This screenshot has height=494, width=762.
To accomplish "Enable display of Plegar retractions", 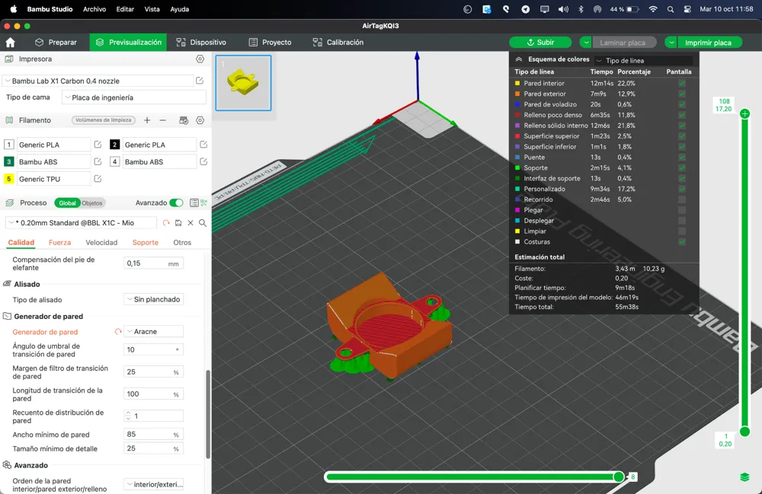I will pyautogui.click(x=682, y=210).
